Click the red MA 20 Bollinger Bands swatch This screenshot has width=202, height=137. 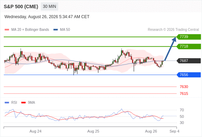(x=7, y=30)
